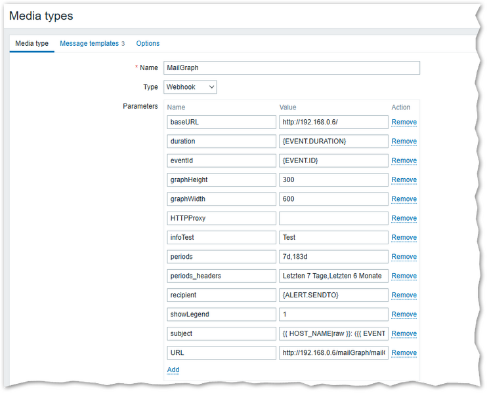Click the Name field containing MailGraph
The height and width of the screenshot is (393, 487).
(x=291, y=67)
